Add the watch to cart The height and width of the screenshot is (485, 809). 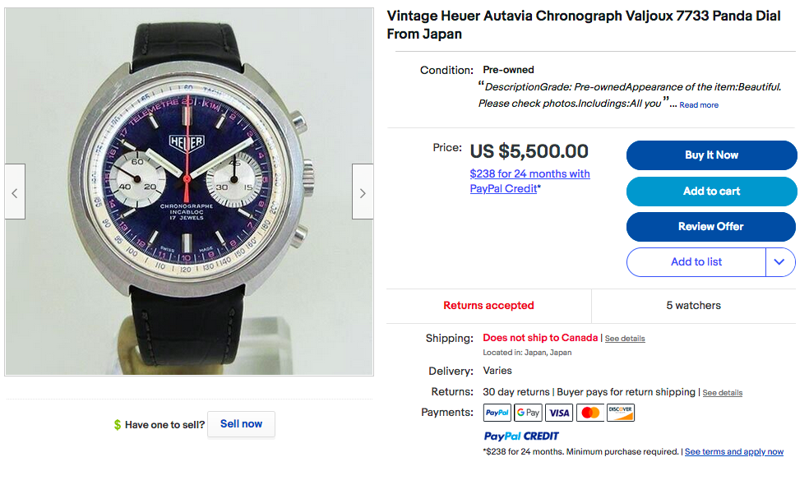[x=711, y=191]
